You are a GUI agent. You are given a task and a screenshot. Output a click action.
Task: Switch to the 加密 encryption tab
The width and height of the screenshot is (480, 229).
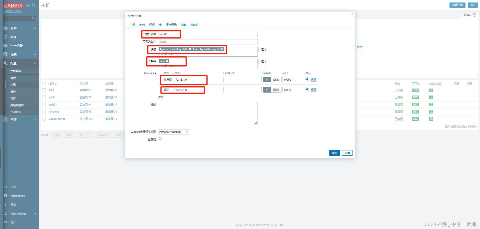coord(183,25)
